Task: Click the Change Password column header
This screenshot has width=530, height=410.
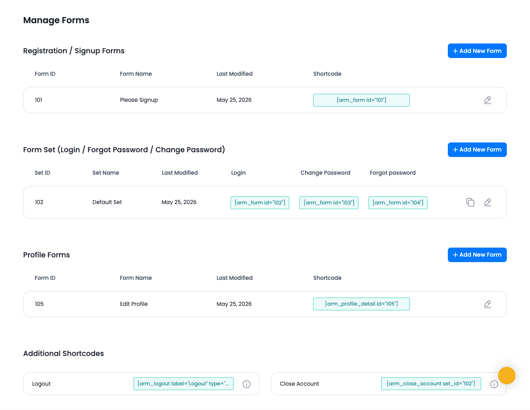Action: click(x=325, y=173)
